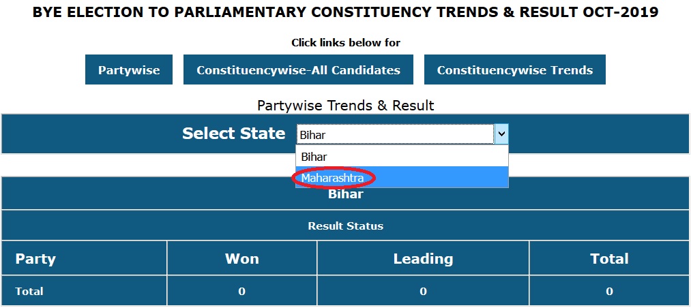
Task: Click the state combo box showing Bihar
Action: 395,134
